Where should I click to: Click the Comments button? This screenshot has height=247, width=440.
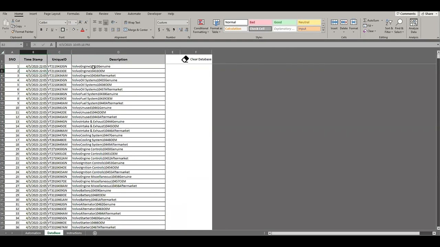(x=406, y=14)
